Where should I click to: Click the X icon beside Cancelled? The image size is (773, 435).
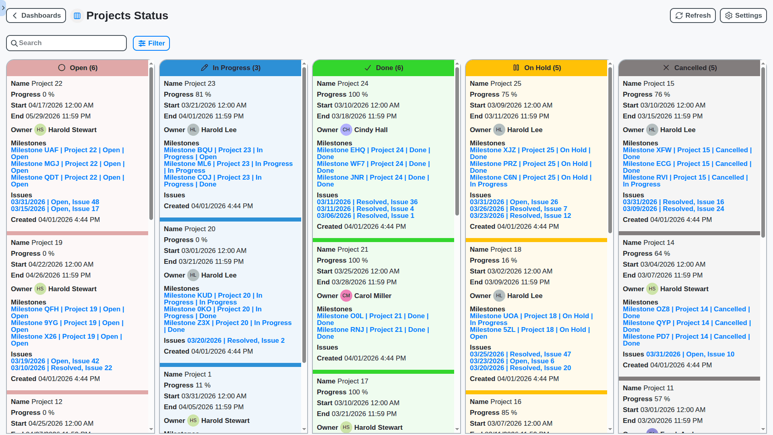666,68
